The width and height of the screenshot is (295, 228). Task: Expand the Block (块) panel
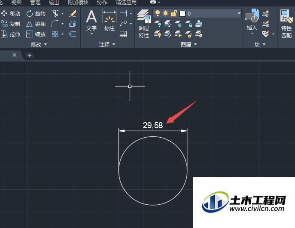(x=260, y=44)
